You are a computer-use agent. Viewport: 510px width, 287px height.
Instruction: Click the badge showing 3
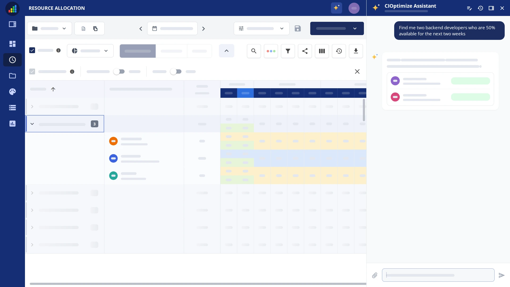click(x=95, y=124)
